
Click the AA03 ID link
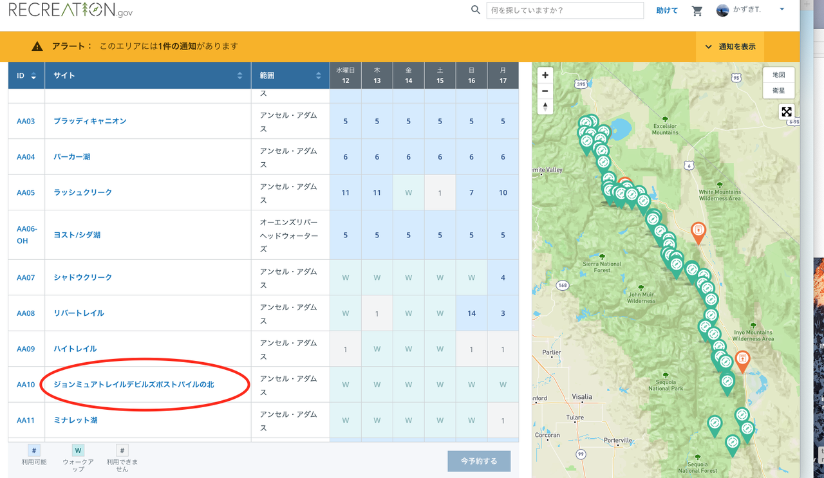click(x=26, y=121)
